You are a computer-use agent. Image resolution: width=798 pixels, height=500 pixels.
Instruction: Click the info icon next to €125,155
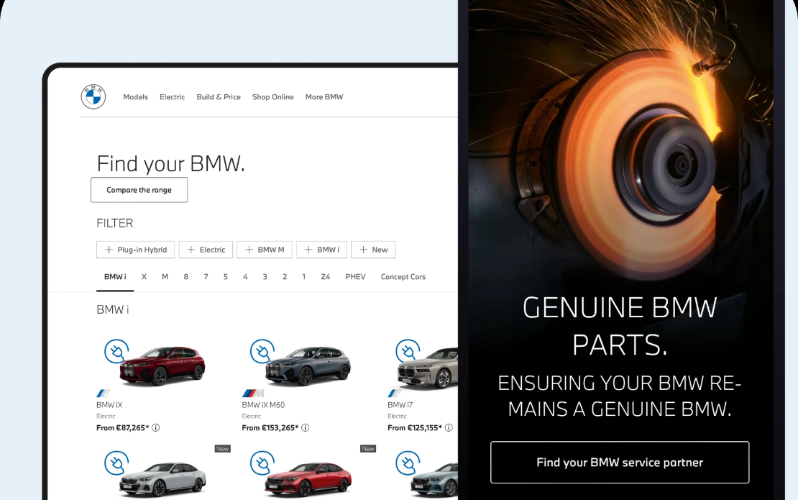(x=449, y=428)
